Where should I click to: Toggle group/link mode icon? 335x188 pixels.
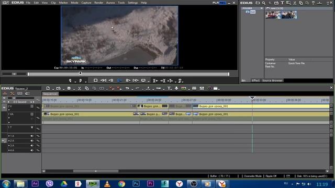(20, 93)
